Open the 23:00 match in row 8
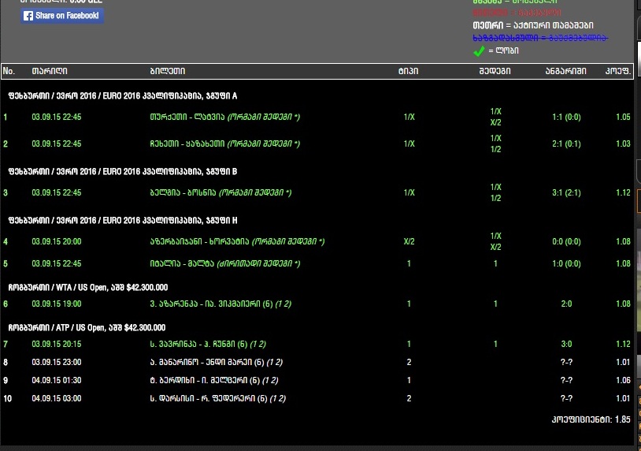 click(x=217, y=363)
